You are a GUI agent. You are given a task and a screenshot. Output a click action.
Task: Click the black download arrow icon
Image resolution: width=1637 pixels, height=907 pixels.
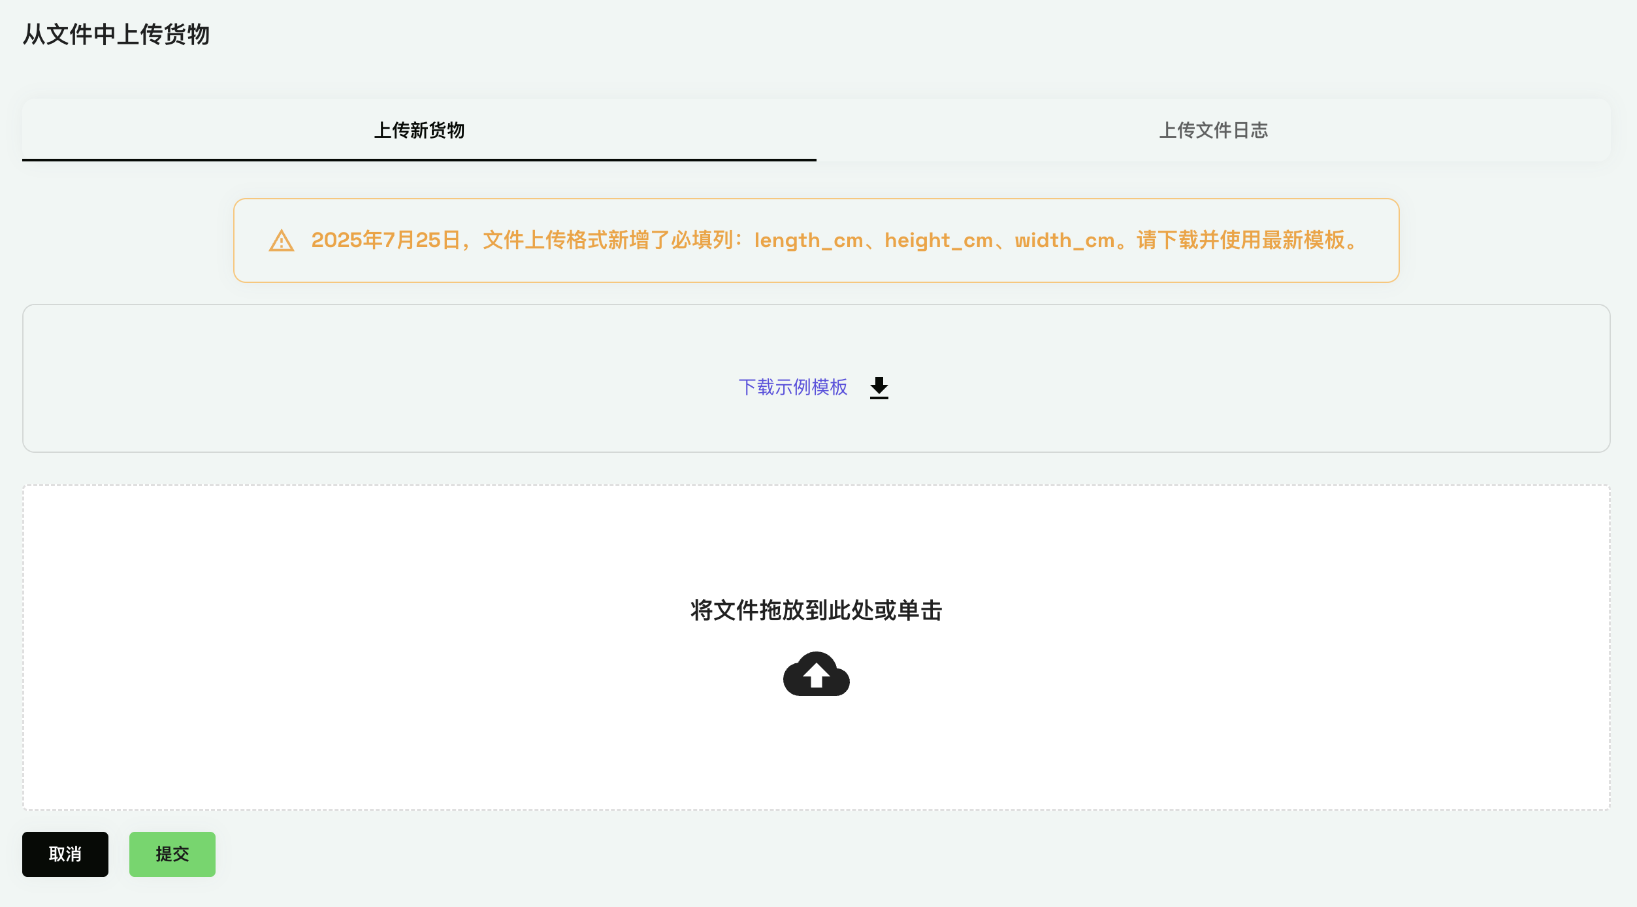tap(879, 388)
